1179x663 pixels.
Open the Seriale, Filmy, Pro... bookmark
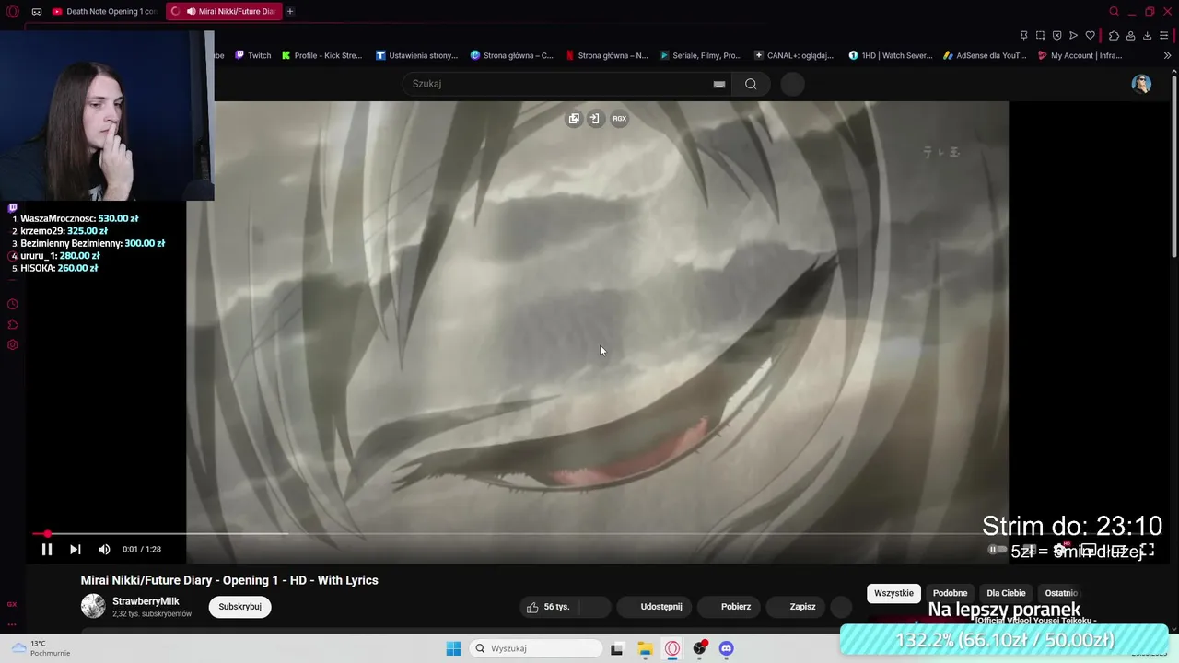(700, 55)
